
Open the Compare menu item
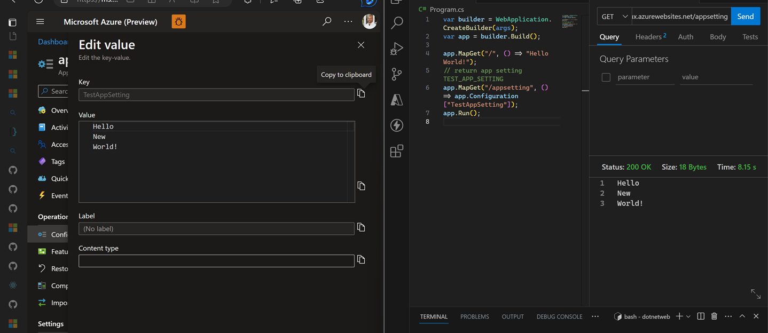pyautogui.click(x=53, y=286)
